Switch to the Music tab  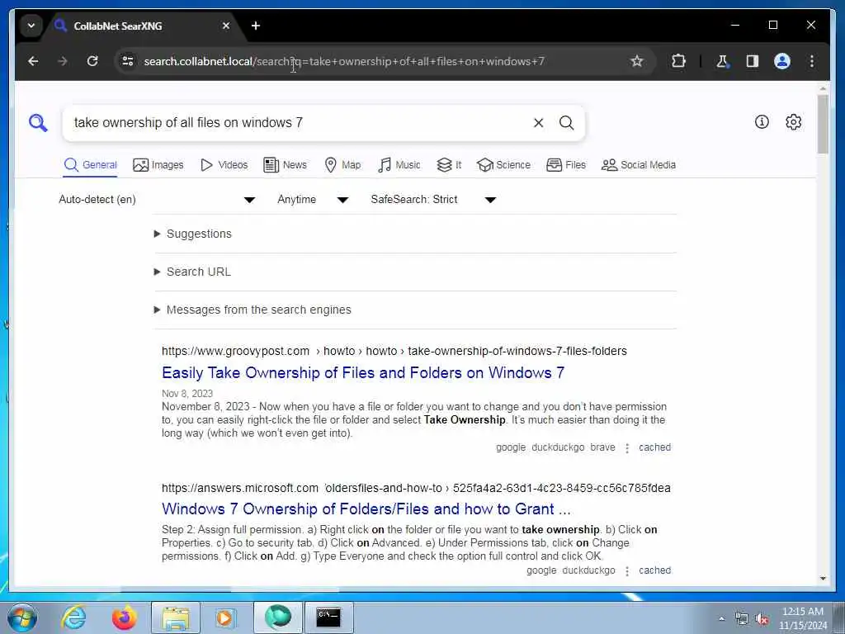point(399,165)
